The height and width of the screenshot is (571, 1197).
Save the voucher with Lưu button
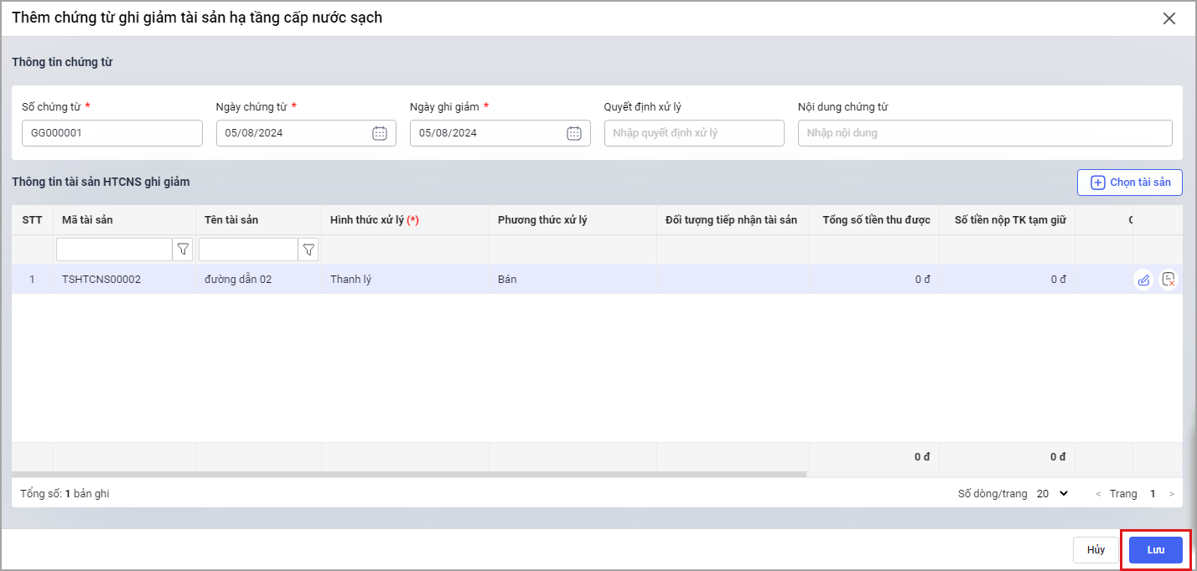pyautogui.click(x=1156, y=550)
